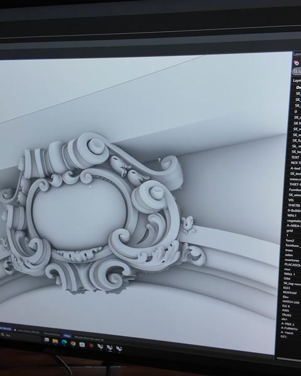The image size is (301, 376).
Task: Select the VIS layer
Action: (291, 200)
